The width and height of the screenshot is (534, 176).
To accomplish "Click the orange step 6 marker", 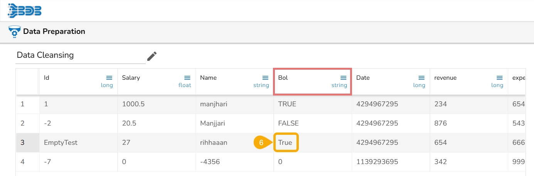I will pyautogui.click(x=261, y=142).
